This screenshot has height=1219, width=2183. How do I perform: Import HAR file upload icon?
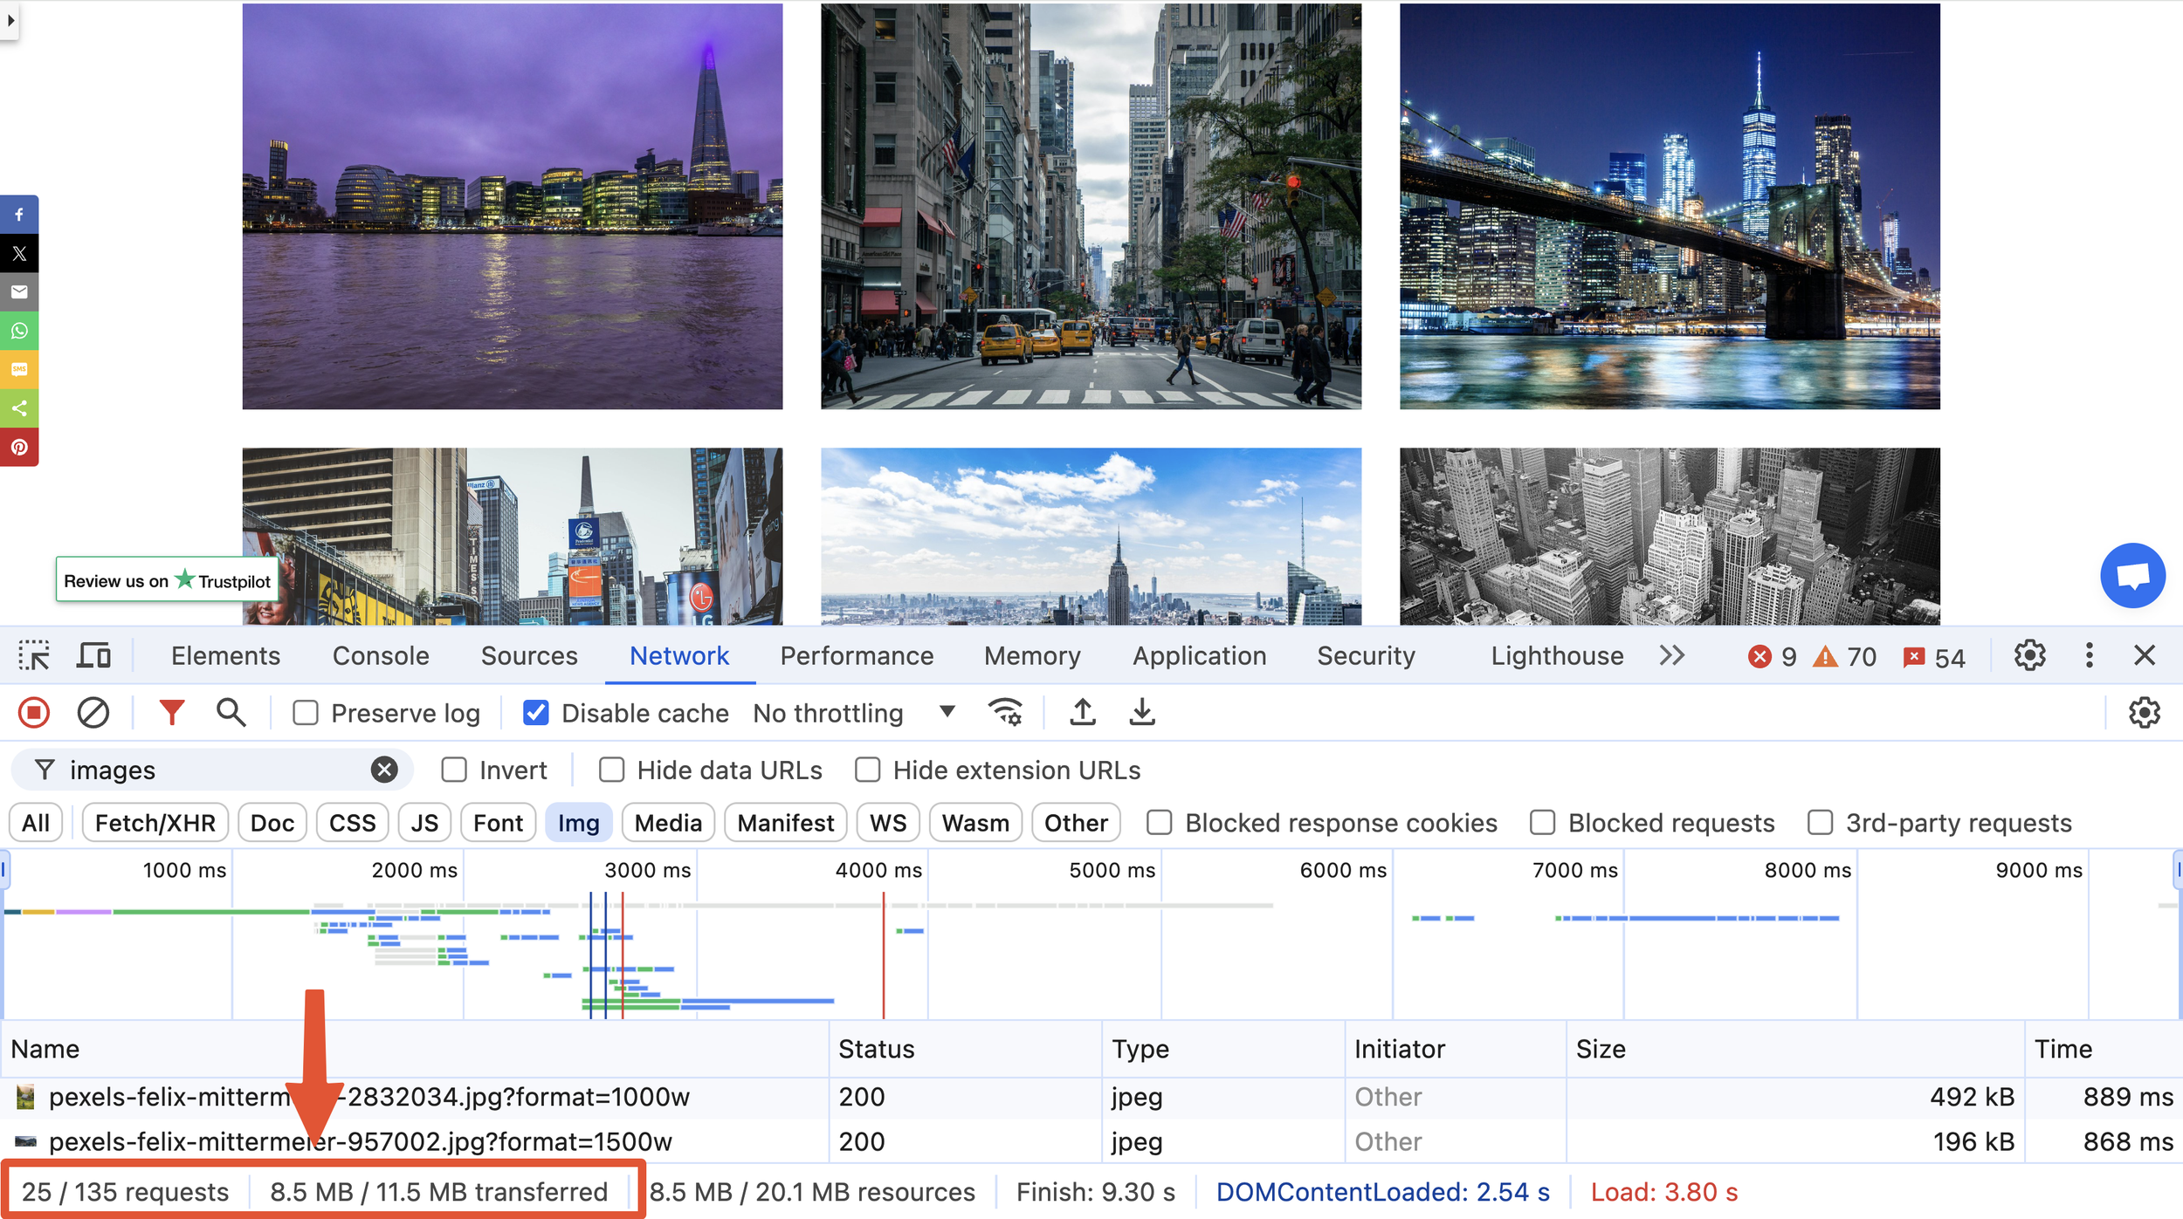tap(1083, 713)
